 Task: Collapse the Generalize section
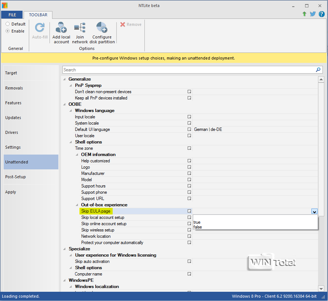pyautogui.click(x=65, y=79)
